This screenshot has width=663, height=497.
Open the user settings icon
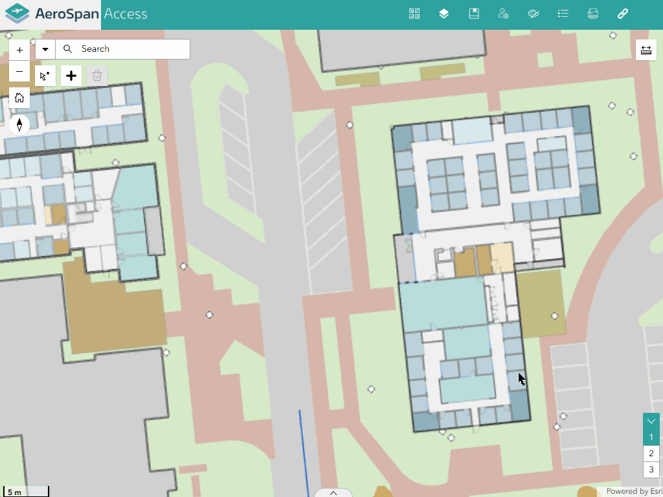pos(503,14)
